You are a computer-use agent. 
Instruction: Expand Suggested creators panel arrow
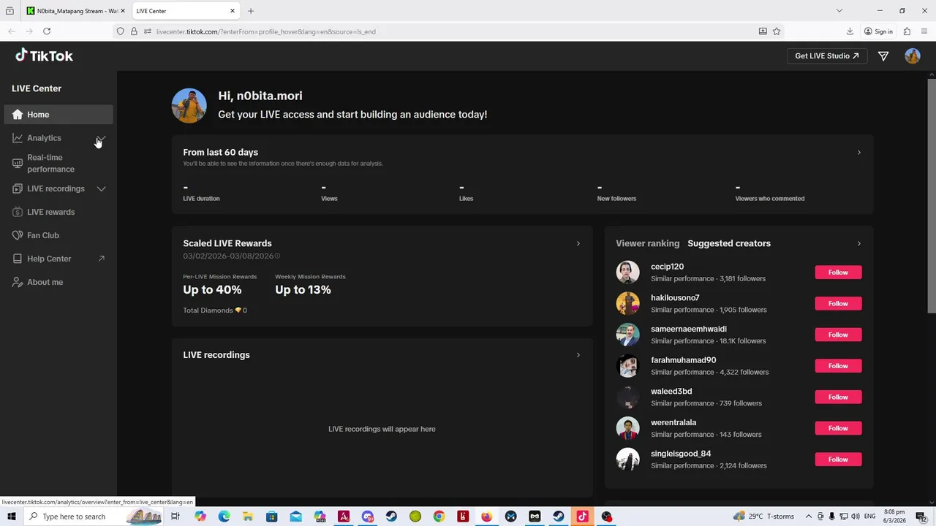click(858, 243)
